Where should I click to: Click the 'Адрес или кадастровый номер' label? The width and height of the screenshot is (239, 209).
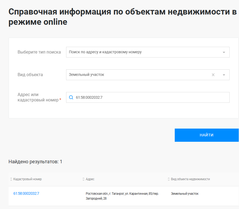(39, 97)
